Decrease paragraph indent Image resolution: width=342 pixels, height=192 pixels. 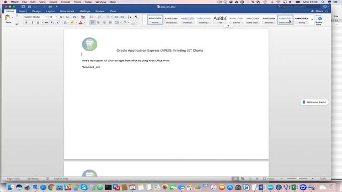[x=116, y=17]
